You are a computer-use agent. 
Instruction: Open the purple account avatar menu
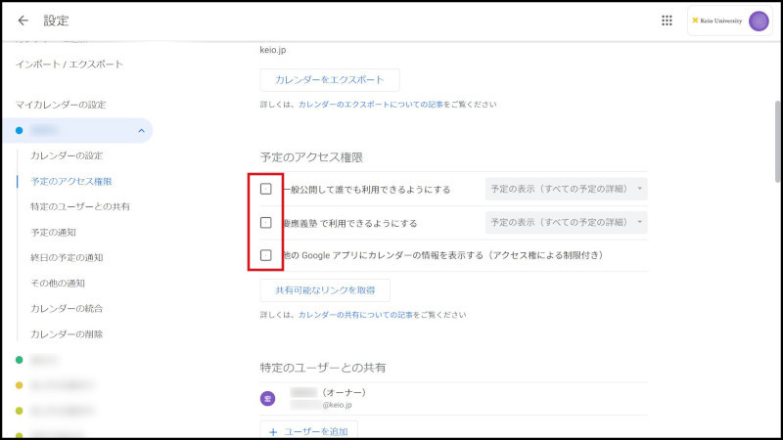point(759,21)
